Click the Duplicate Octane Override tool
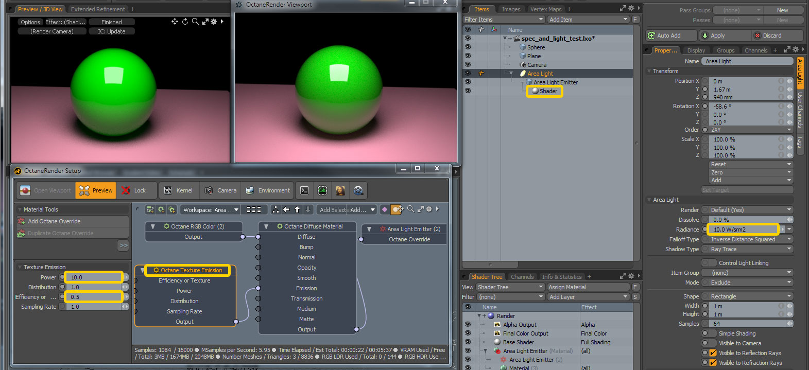Image resolution: width=809 pixels, height=370 pixels. coord(72,233)
